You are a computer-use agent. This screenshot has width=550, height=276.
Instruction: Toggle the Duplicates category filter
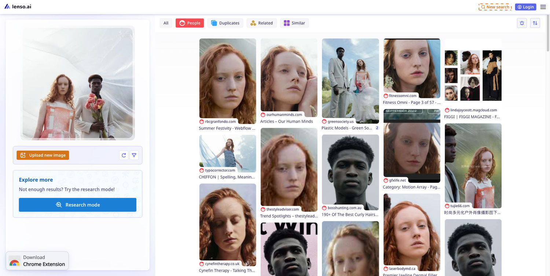pos(225,23)
